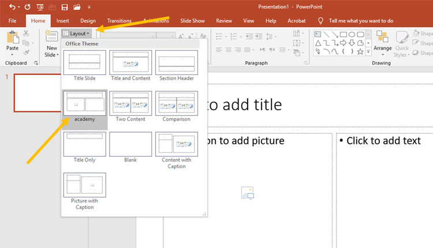Click the Format Painter brush icon
Image resolution: width=433 pixels, height=248 pixels.
[26, 52]
